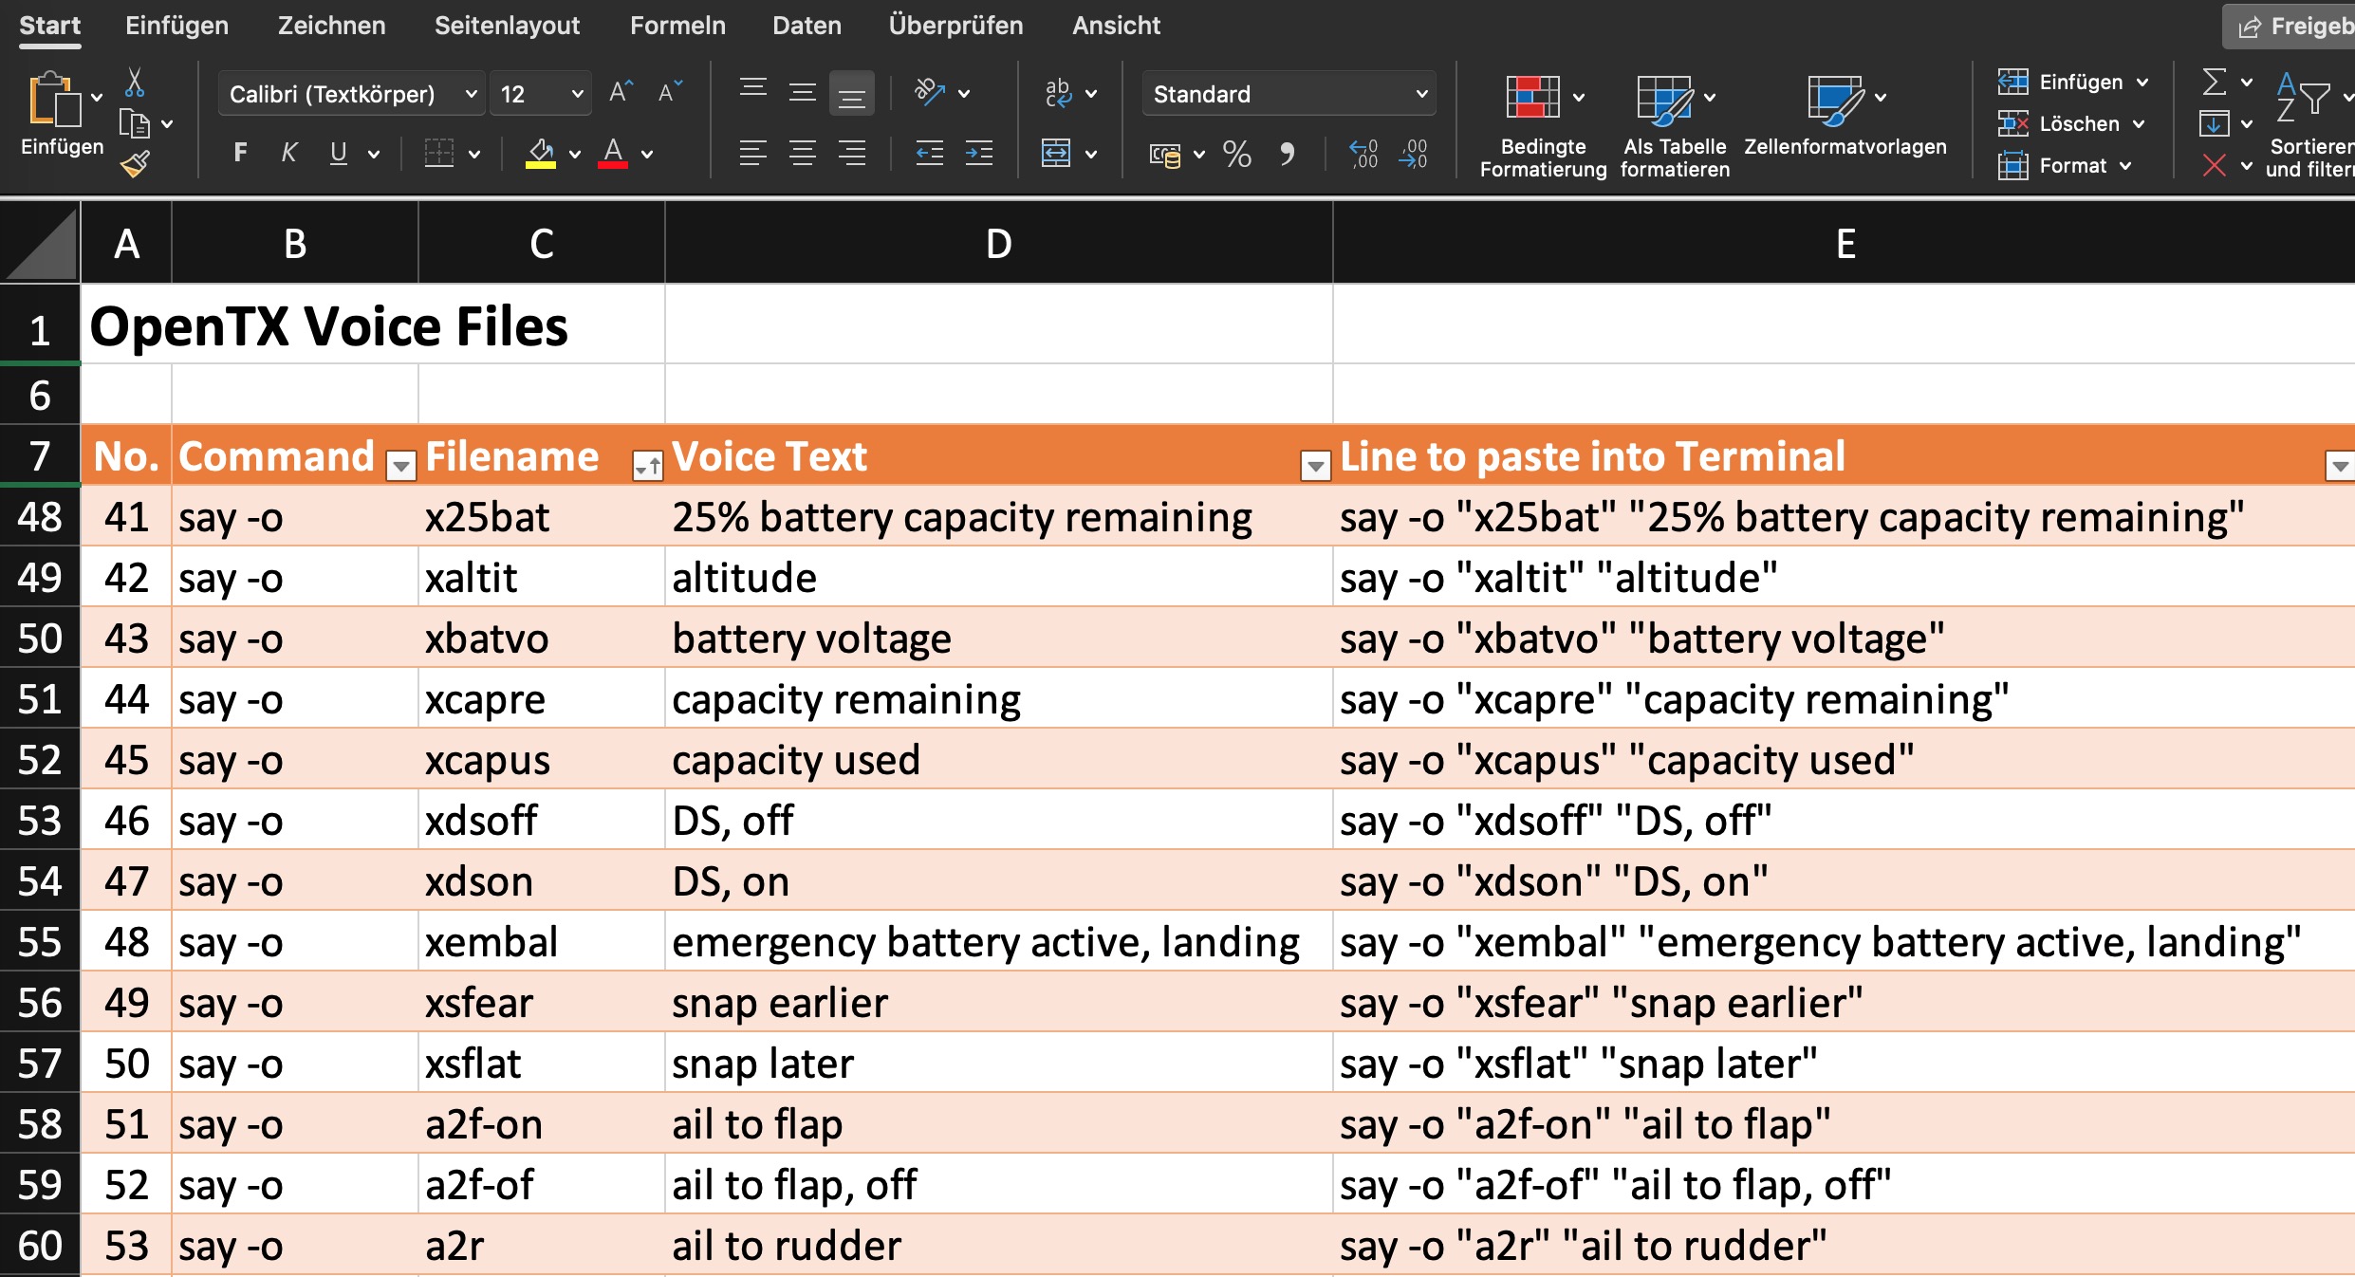The width and height of the screenshot is (2355, 1277).
Task: Open the Calibri font name dropdown
Action: pos(471,94)
